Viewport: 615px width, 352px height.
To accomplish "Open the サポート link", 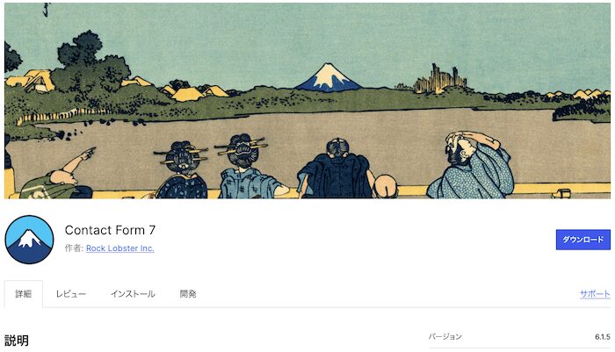I will click(595, 294).
